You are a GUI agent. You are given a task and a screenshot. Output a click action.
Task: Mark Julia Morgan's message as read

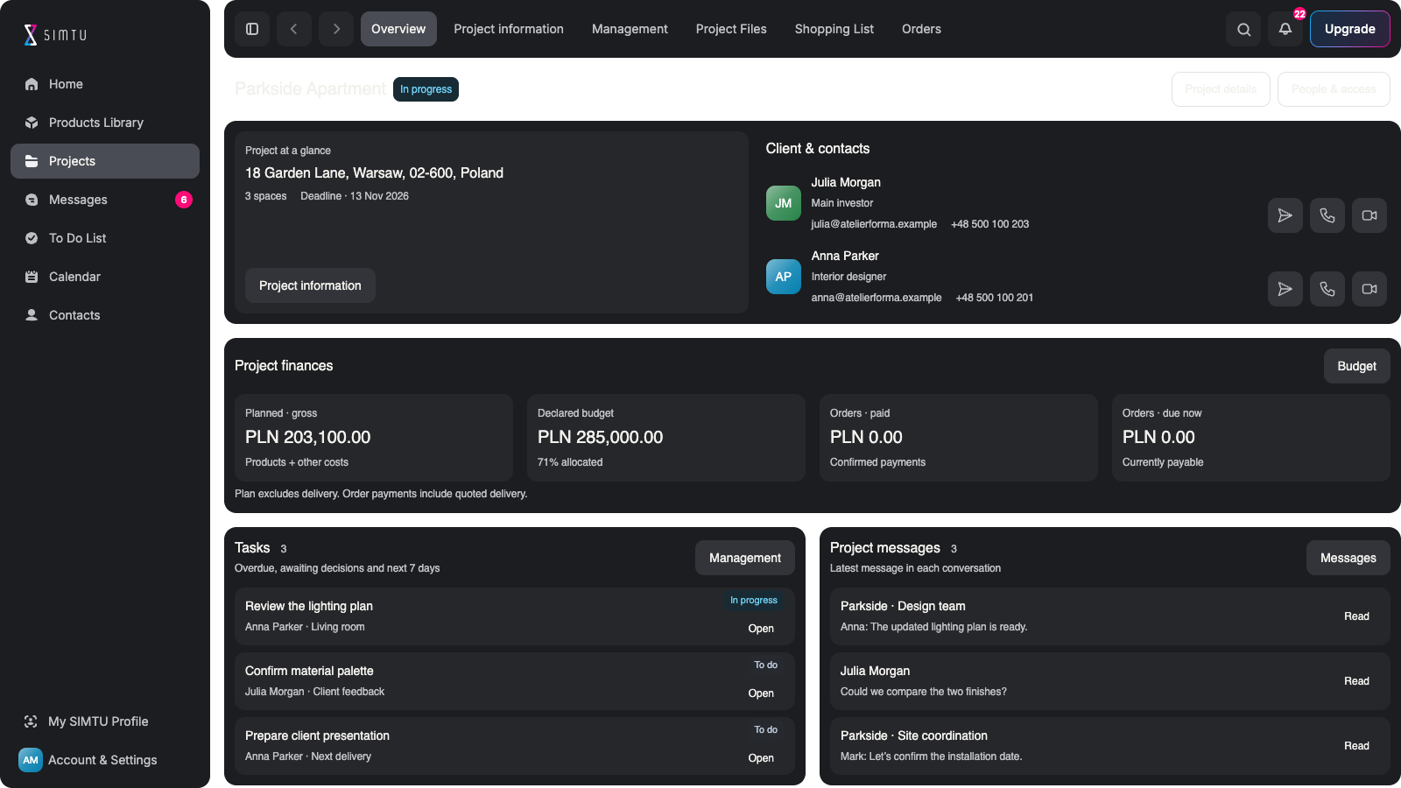(x=1356, y=681)
